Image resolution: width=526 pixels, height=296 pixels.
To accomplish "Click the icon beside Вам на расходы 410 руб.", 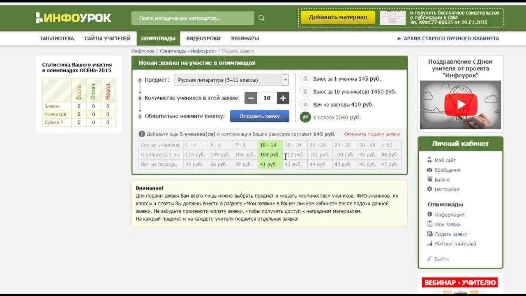I will 305,104.
